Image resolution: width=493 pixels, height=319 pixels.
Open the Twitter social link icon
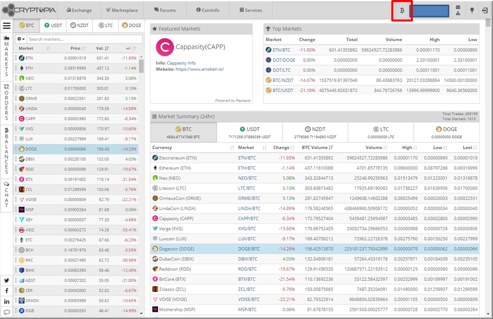point(7,281)
